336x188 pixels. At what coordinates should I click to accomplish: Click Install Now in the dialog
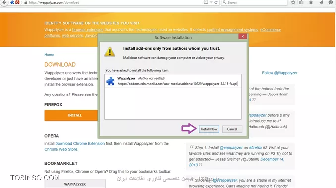(209, 129)
